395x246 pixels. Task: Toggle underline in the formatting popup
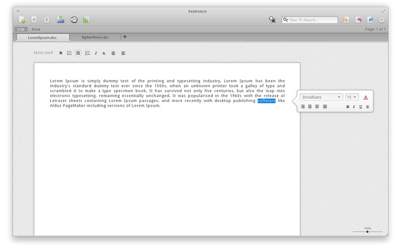coord(361,107)
